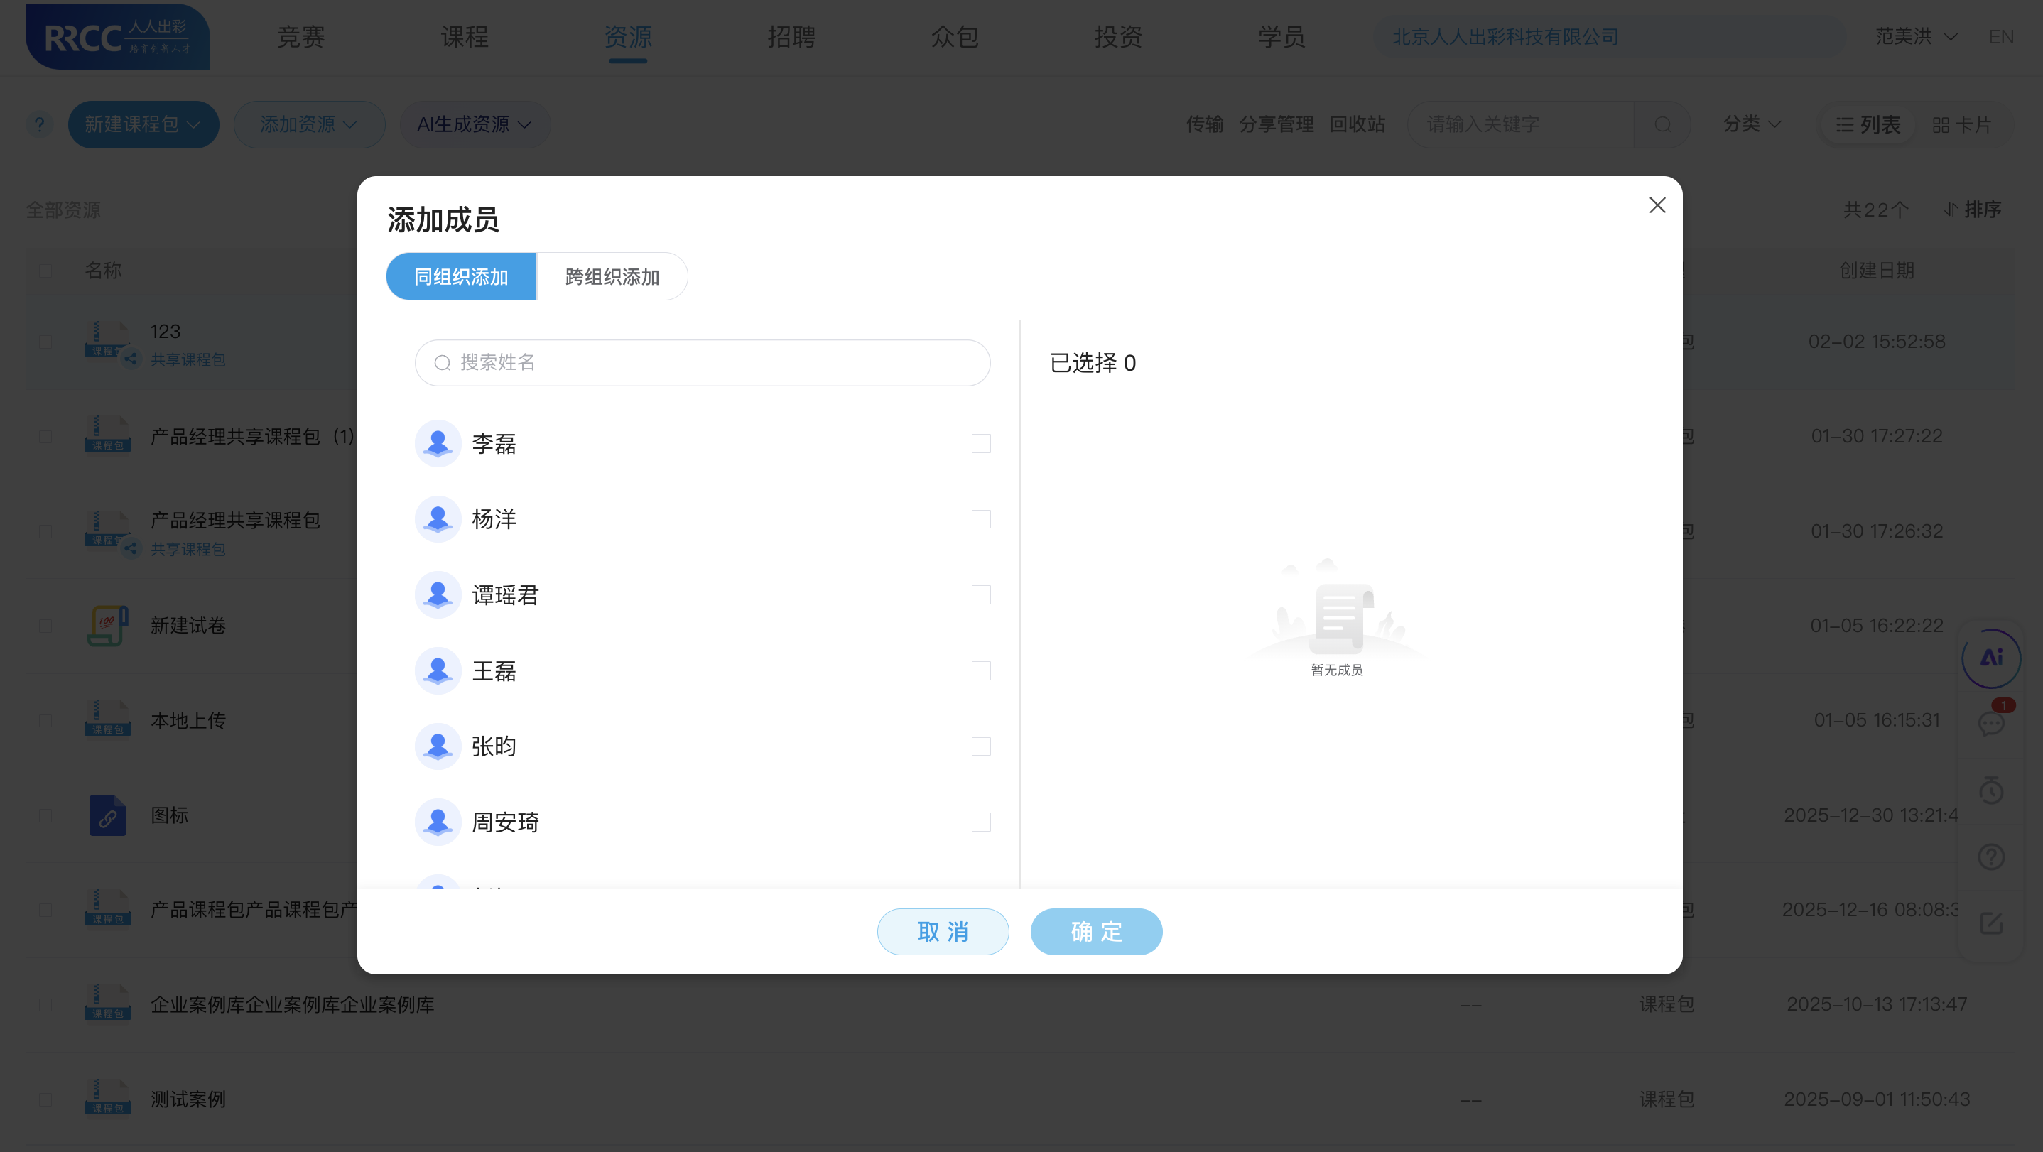Check the checkbox beside 周安琦
2043x1152 pixels.
[981, 822]
